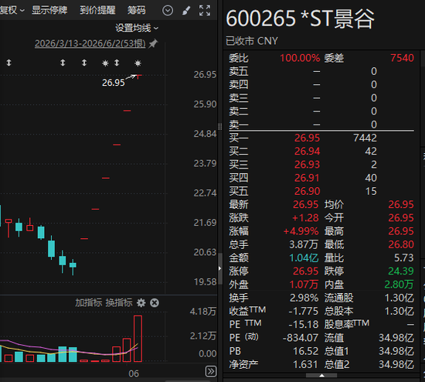This screenshot has width=425, height=382.
Task: Click the pin icon beside date range
Action: [153, 43]
